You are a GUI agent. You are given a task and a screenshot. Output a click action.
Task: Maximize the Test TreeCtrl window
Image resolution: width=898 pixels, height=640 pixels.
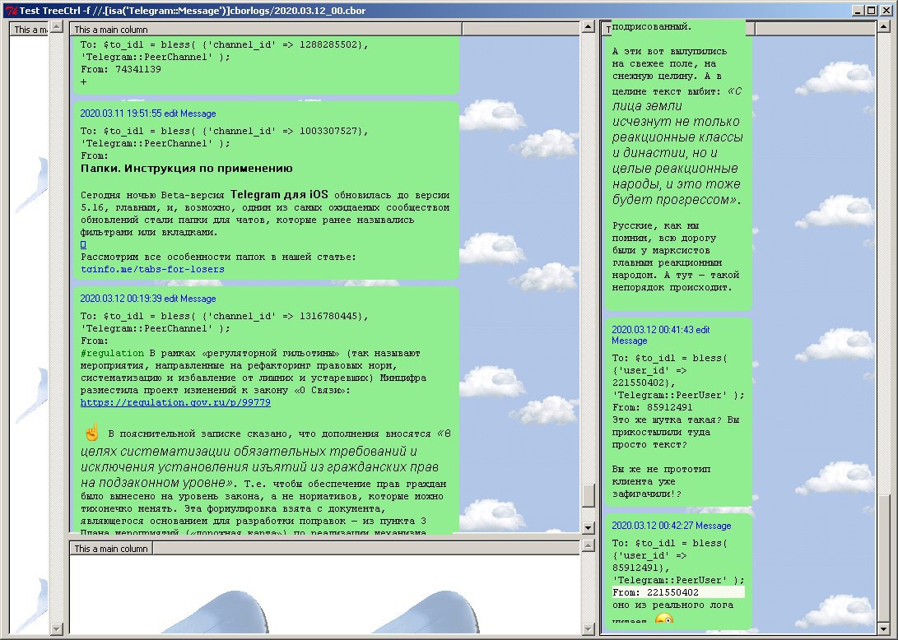(871, 11)
